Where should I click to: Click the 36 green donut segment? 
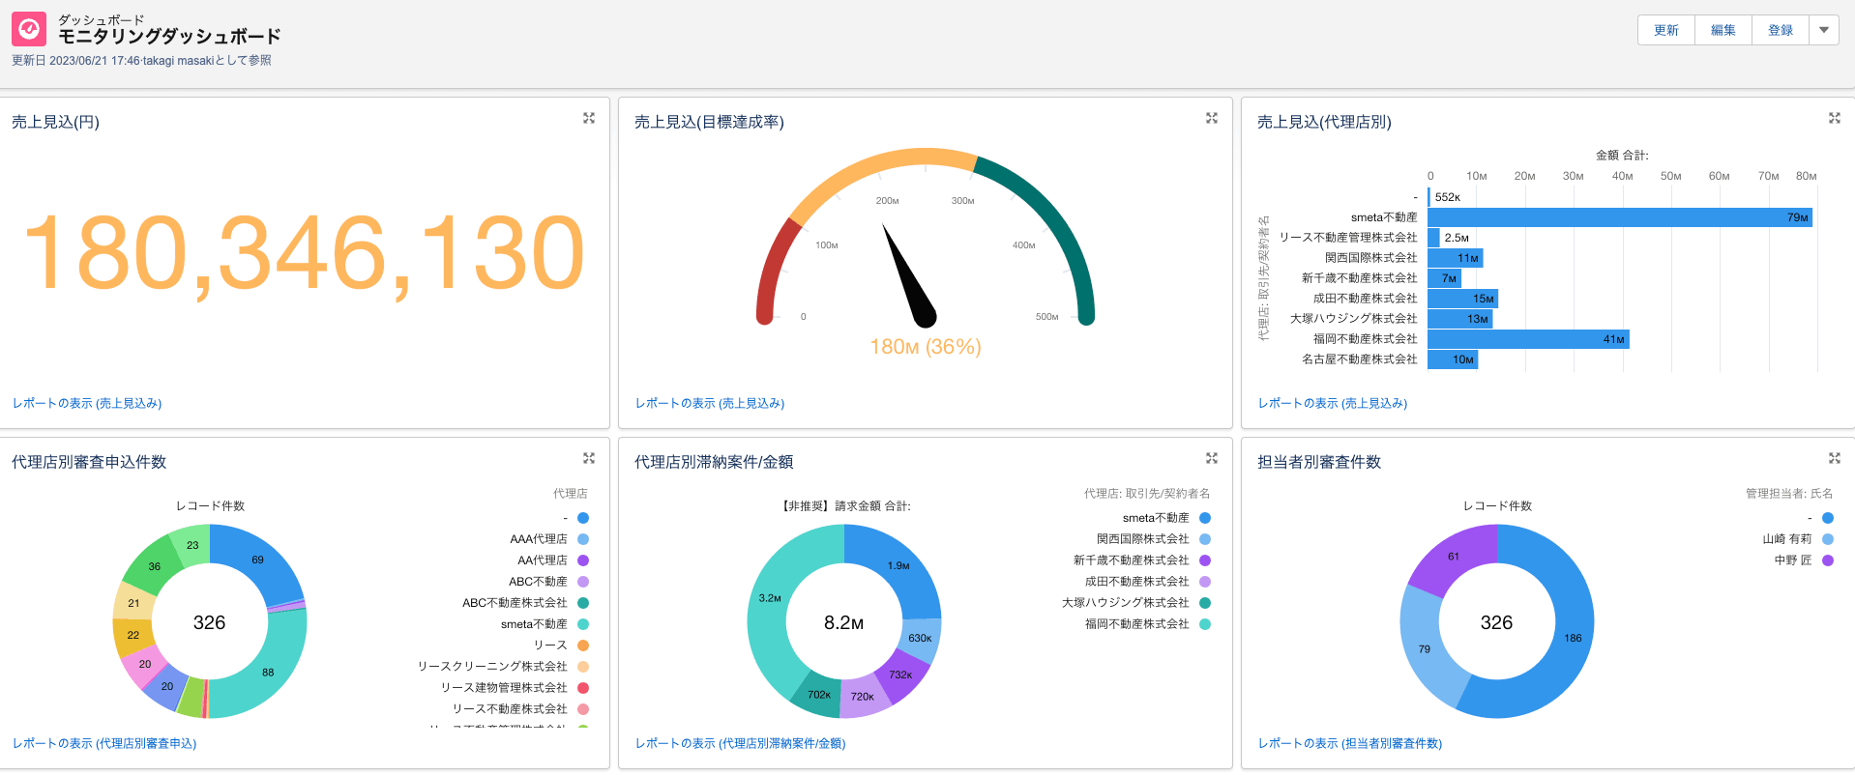(x=155, y=567)
